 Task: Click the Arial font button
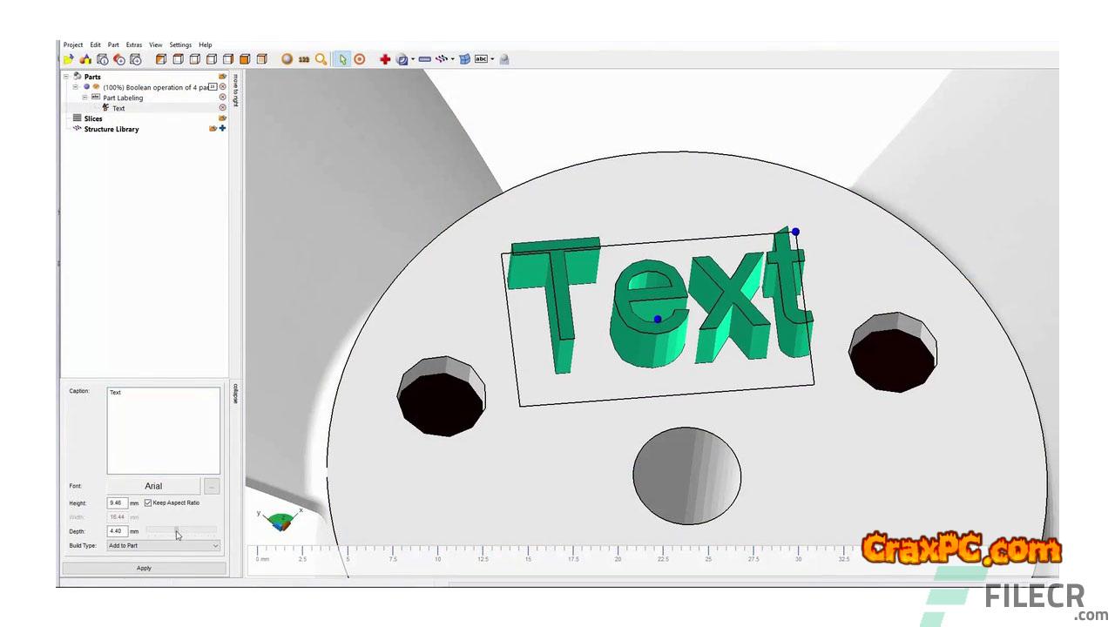point(153,486)
